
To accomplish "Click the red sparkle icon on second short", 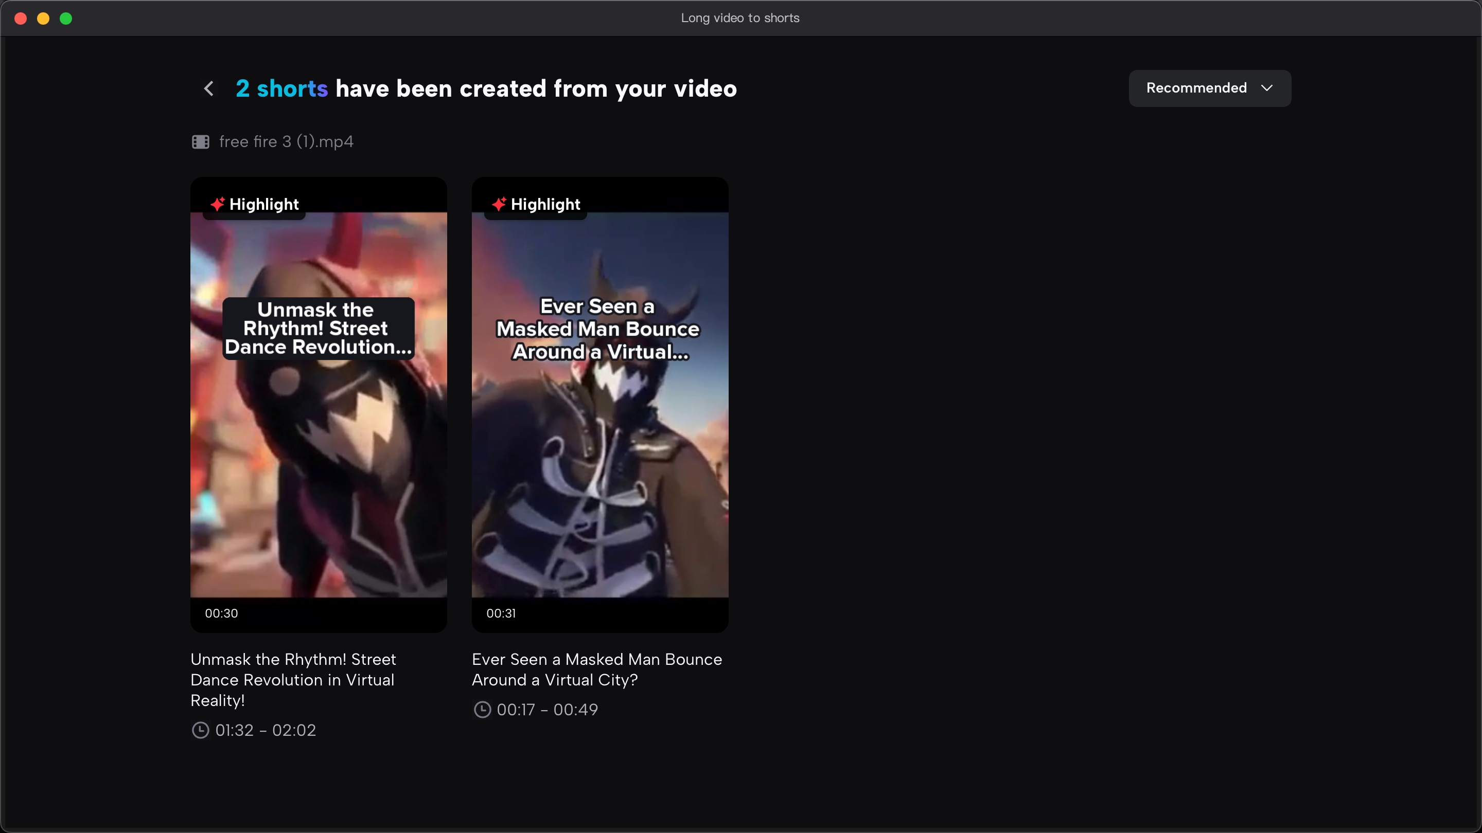I will pyautogui.click(x=499, y=204).
